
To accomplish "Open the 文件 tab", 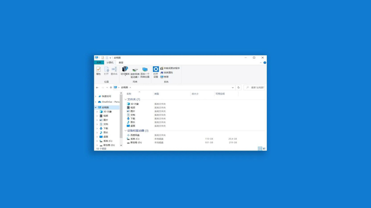I will pyautogui.click(x=99, y=63).
